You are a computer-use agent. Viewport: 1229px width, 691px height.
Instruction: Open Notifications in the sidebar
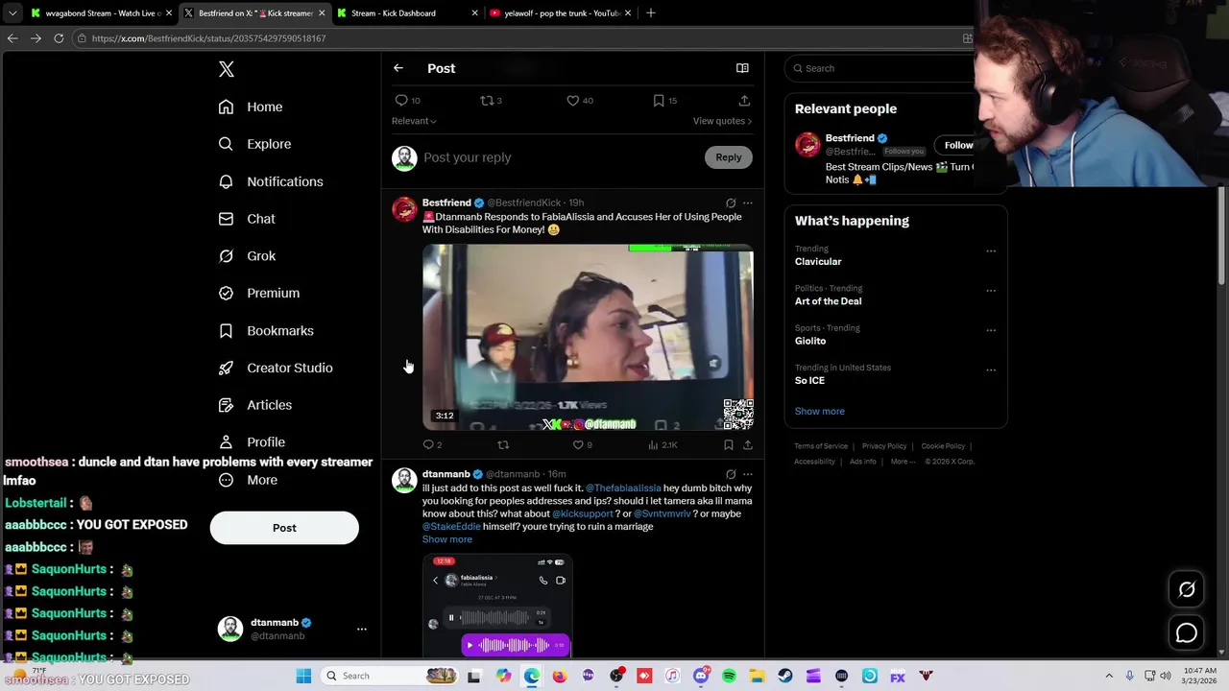(x=271, y=181)
